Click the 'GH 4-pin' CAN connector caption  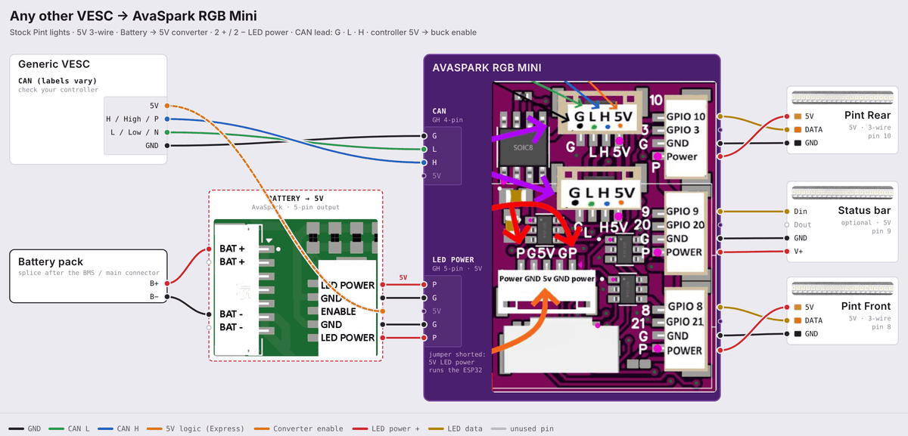(446, 119)
